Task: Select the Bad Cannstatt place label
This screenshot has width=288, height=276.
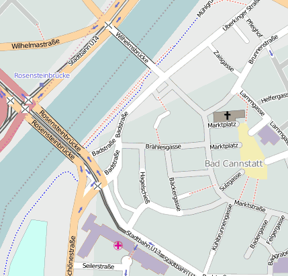Action: (x=234, y=164)
